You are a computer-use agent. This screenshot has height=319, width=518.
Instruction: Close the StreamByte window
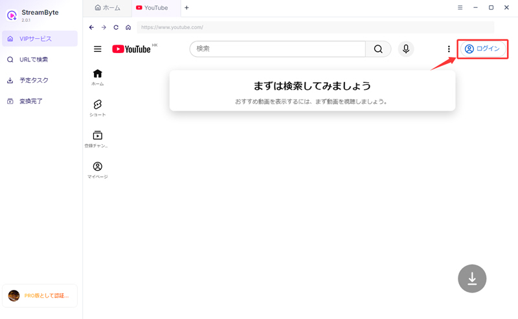(x=506, y=7)
